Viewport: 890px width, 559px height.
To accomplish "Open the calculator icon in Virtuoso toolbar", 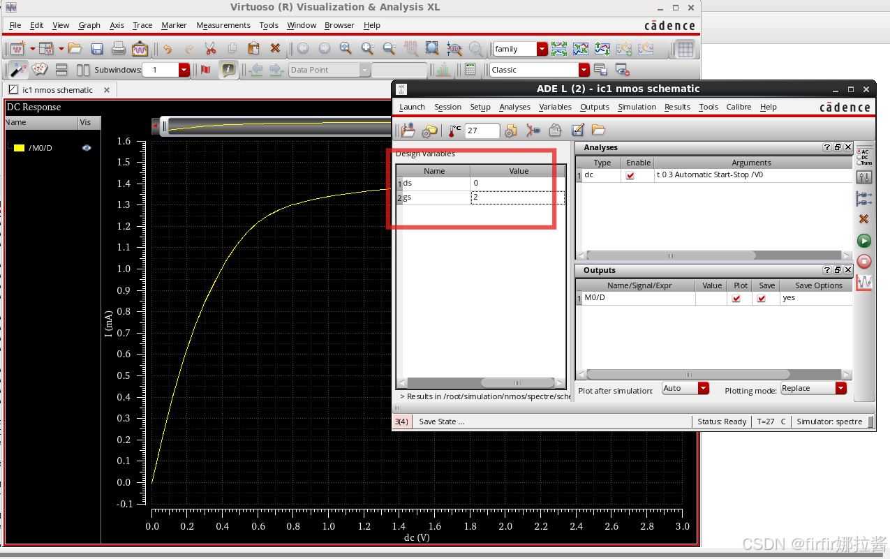I will (x=470, y=70).
